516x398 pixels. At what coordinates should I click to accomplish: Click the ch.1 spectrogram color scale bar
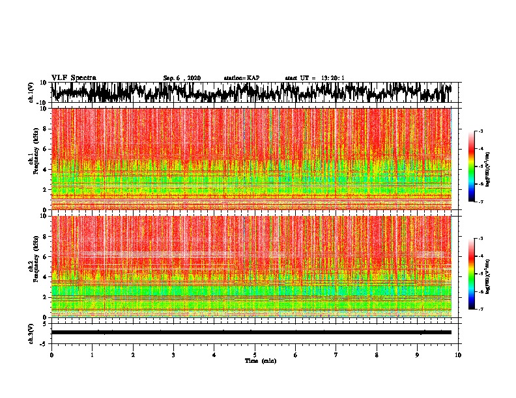(x=472, y=166)
